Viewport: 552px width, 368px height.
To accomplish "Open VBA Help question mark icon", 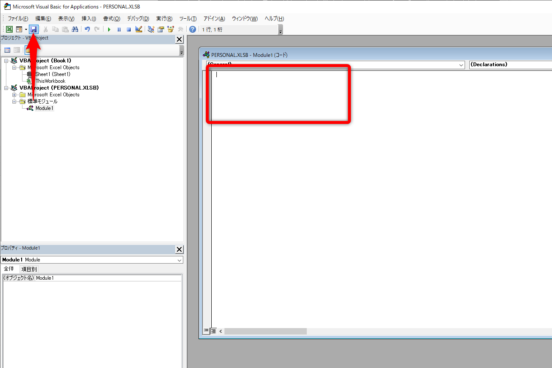I will click(x=193, y=29).
